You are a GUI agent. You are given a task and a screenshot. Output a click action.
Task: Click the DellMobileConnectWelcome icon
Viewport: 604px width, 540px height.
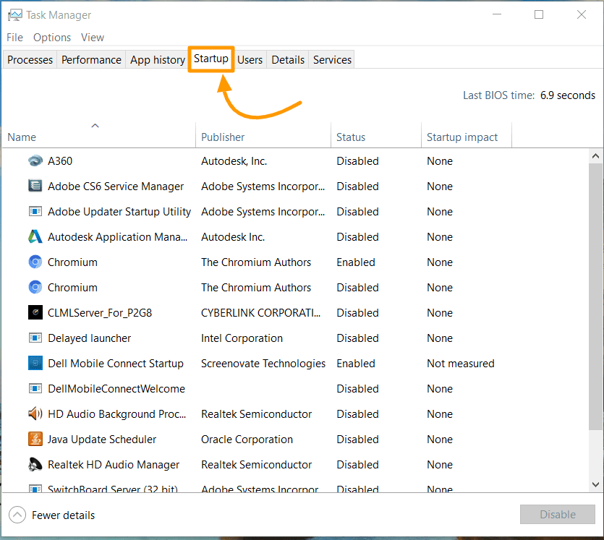pos(35,388)
